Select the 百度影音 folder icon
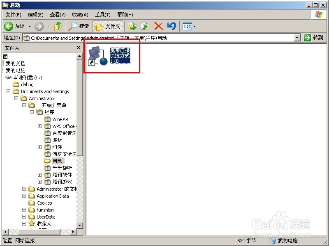Screen dimensions: 329x246 point(47,133)
